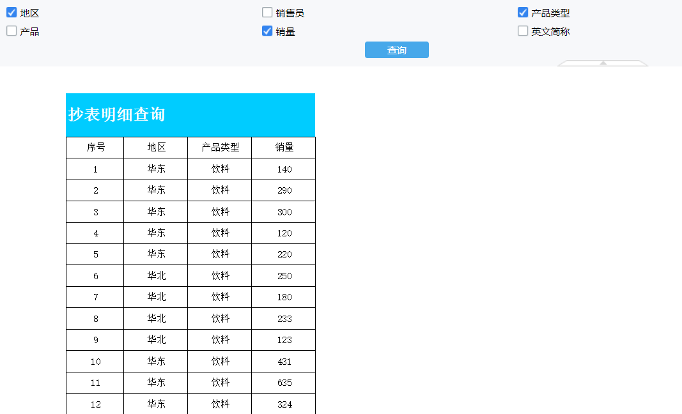Click sequence number 10 in the 序号 column
682x414 pixels.
point(95,362)
